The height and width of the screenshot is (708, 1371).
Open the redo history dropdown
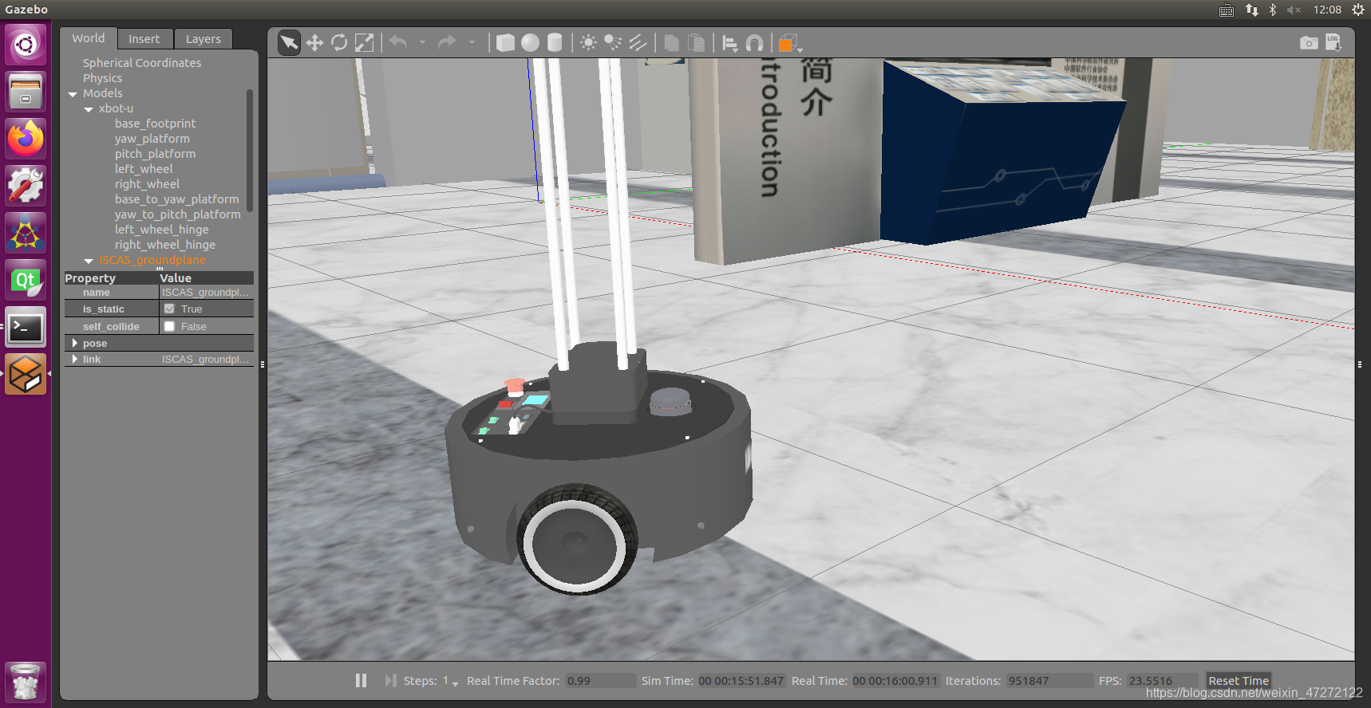tap(471, 42)
